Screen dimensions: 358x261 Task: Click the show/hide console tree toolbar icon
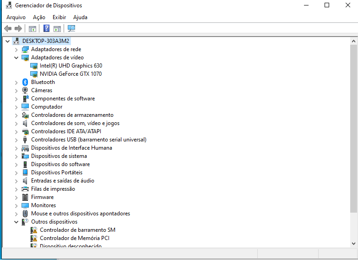[x=32, y=29]
